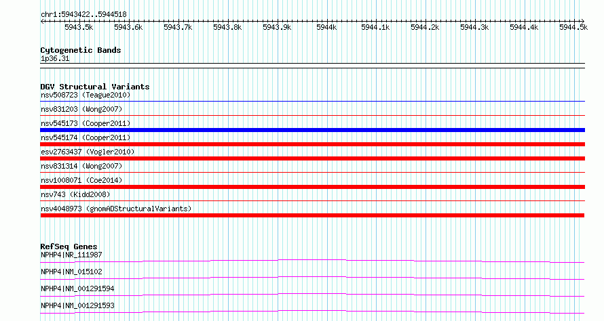This screenshot has width=604, height=321.
Task: Open transcript NPHP4|NR_111987
Action: pyautogui.click(x=71, y=255)
